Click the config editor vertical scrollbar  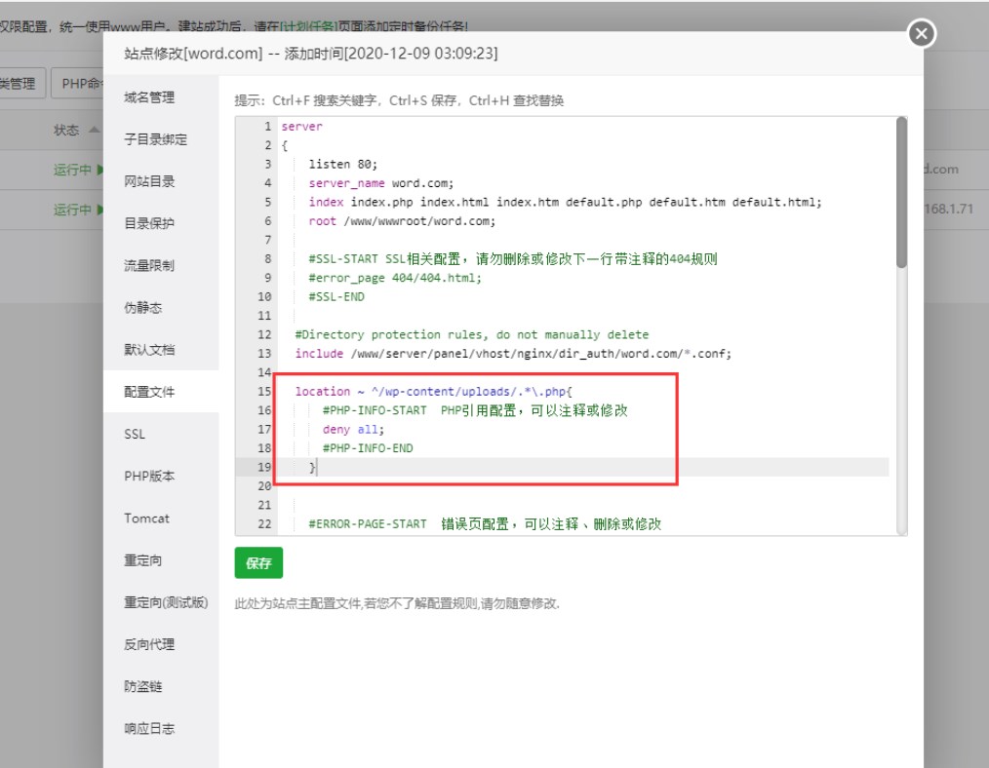pyautogui.click(x=901, y=195)
